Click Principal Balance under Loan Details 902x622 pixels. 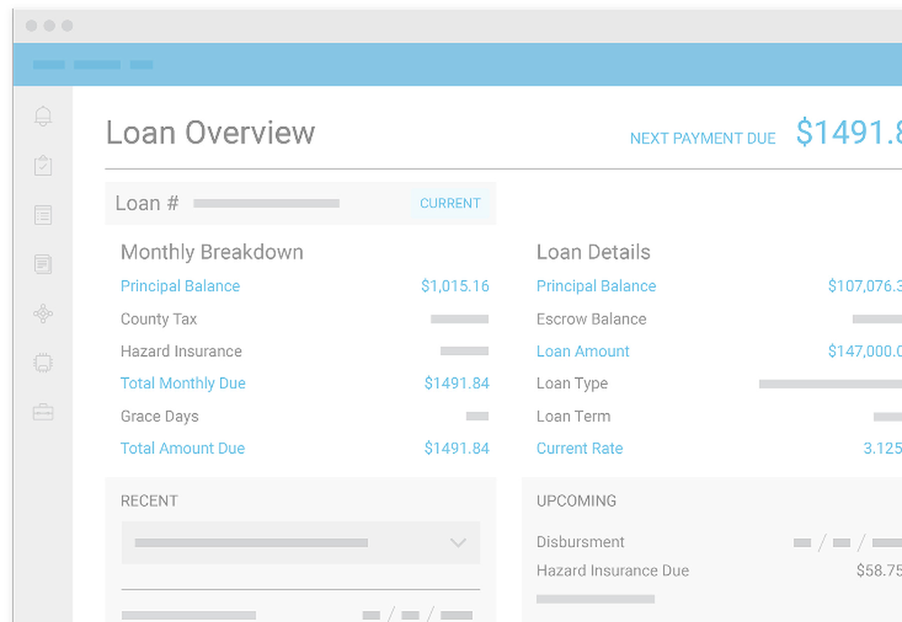pyautogui.click(x=596, y=286)
